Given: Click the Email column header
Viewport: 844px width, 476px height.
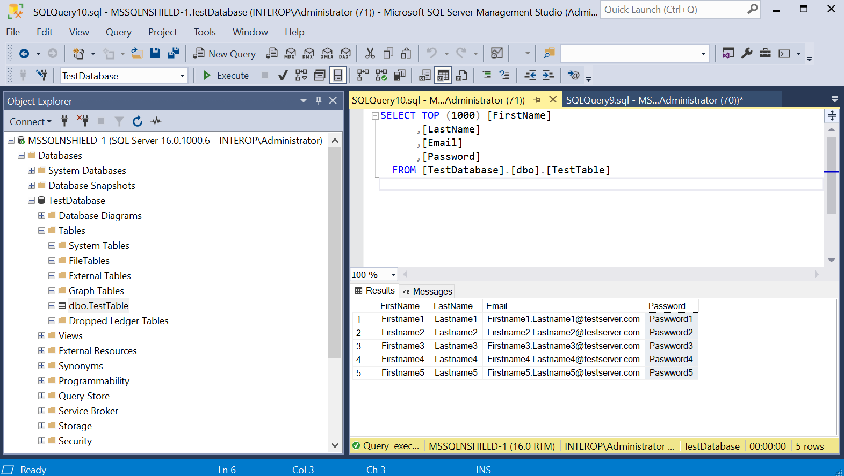Looking at the screenshot, I should 564,306.
